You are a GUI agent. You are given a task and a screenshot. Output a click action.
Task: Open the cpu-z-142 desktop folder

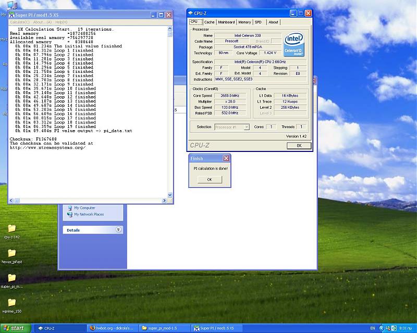pyautogui.click(x=11, y=229)
